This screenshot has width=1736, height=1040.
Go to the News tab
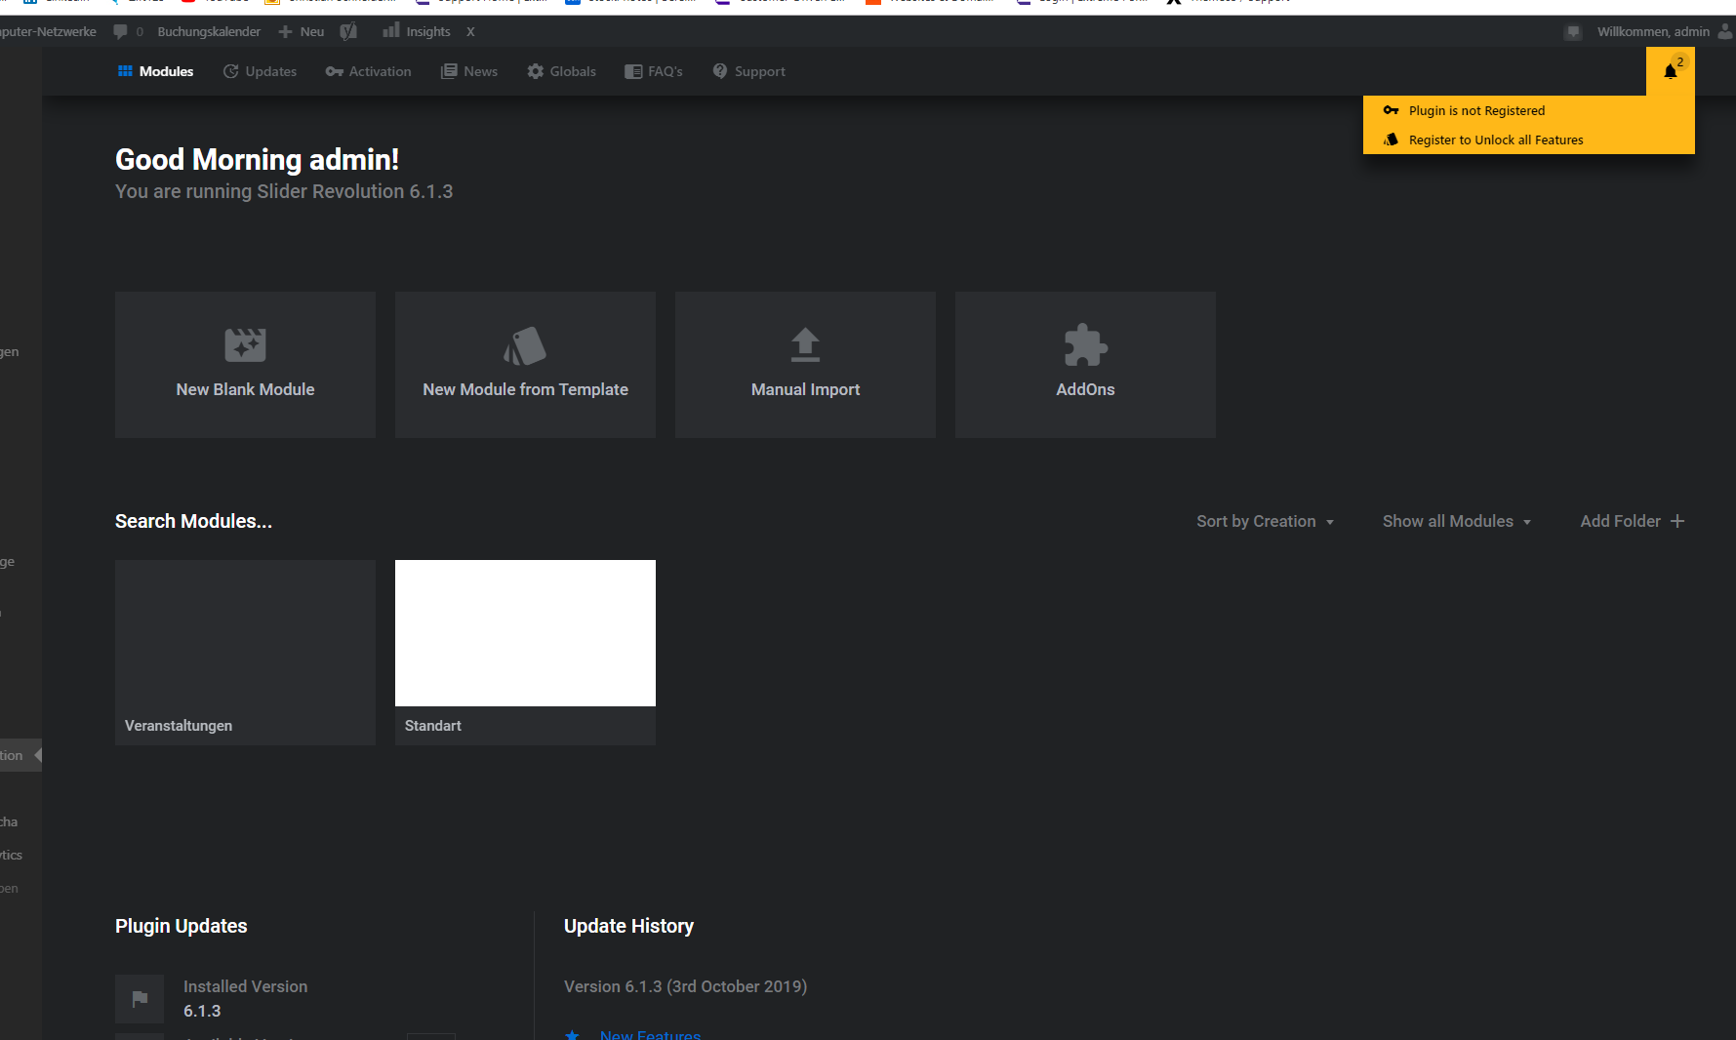469,71
